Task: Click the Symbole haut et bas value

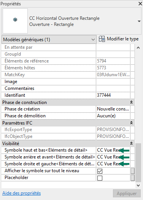Action: [x=113, y=150]
